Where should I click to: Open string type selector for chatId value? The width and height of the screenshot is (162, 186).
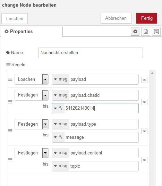58,108
